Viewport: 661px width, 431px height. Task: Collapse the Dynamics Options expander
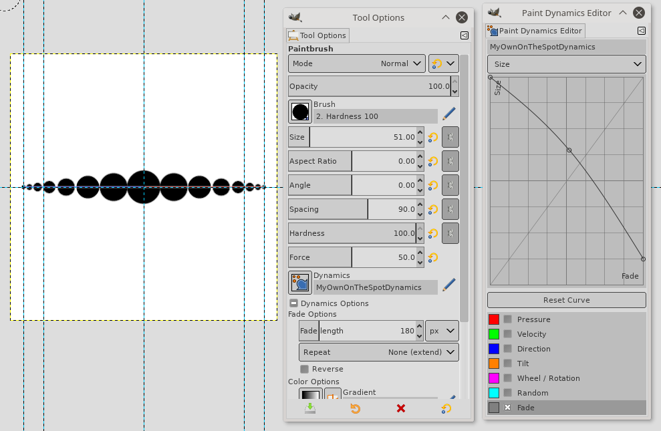294,303
